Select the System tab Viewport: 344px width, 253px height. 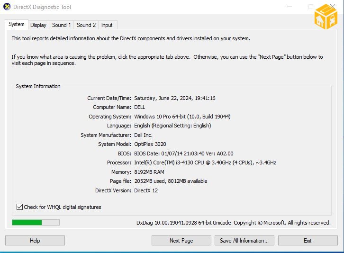coord(17,24)
